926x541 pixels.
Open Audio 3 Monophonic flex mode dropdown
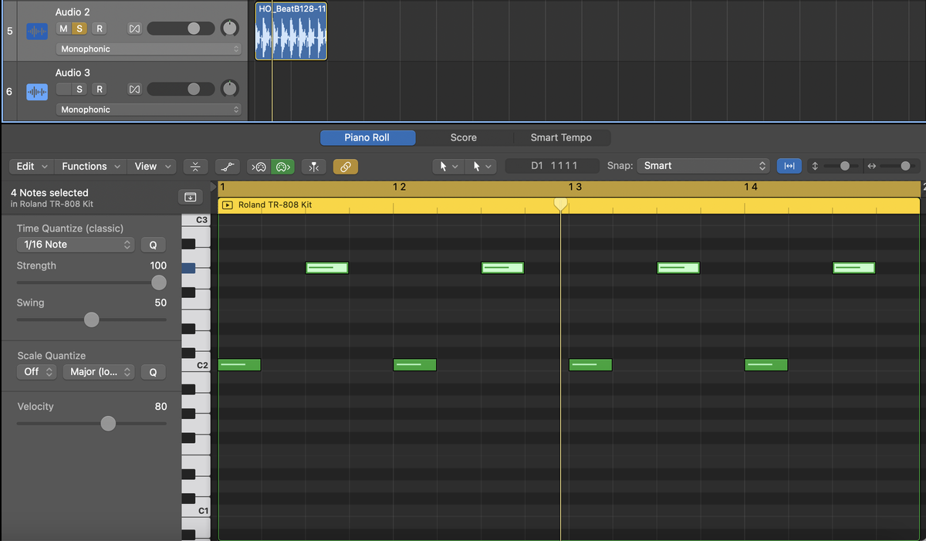point(149,110)
